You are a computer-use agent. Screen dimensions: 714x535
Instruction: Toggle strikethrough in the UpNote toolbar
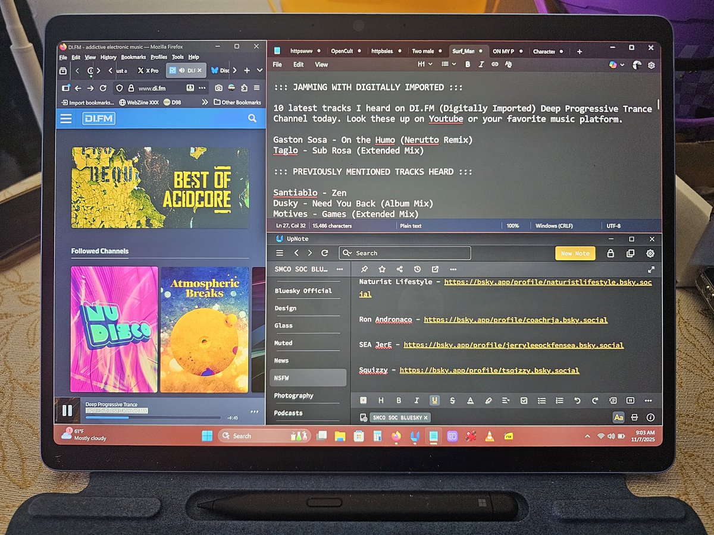pos(452,401)
